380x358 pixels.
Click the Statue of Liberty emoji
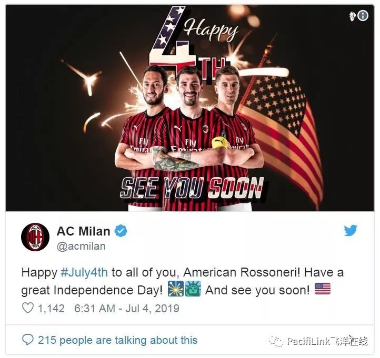pos(193,289)
